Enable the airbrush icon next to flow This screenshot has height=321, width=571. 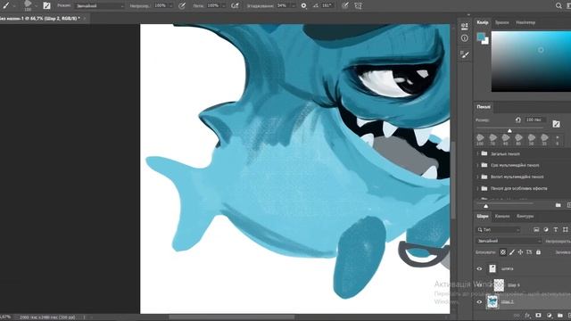235,6
